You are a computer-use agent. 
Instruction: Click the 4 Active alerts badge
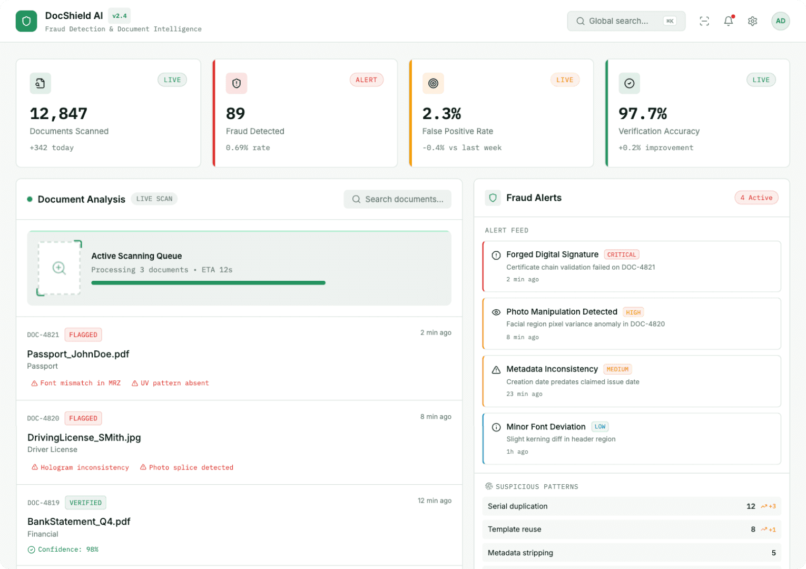756,198
